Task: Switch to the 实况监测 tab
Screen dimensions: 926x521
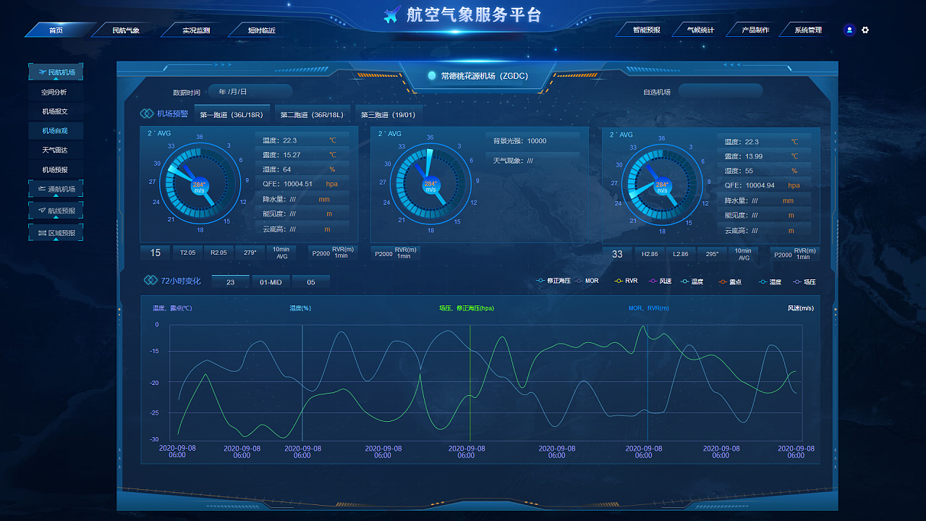Action: 195,30
